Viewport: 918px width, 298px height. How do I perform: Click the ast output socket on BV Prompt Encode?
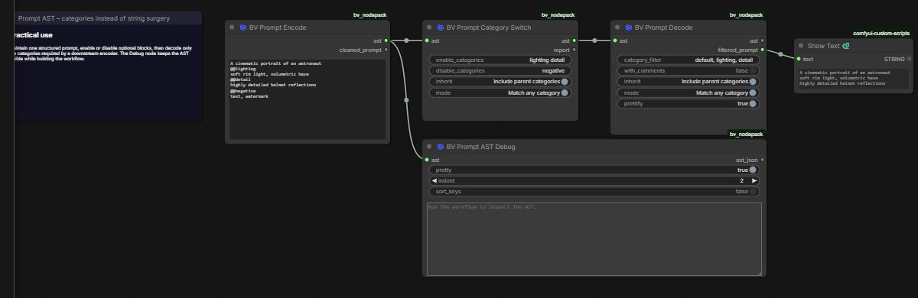(x=386, y=40)
